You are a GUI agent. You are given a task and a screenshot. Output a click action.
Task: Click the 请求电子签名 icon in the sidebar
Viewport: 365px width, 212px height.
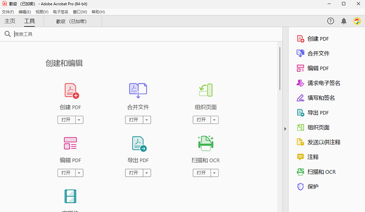point(300,83)
